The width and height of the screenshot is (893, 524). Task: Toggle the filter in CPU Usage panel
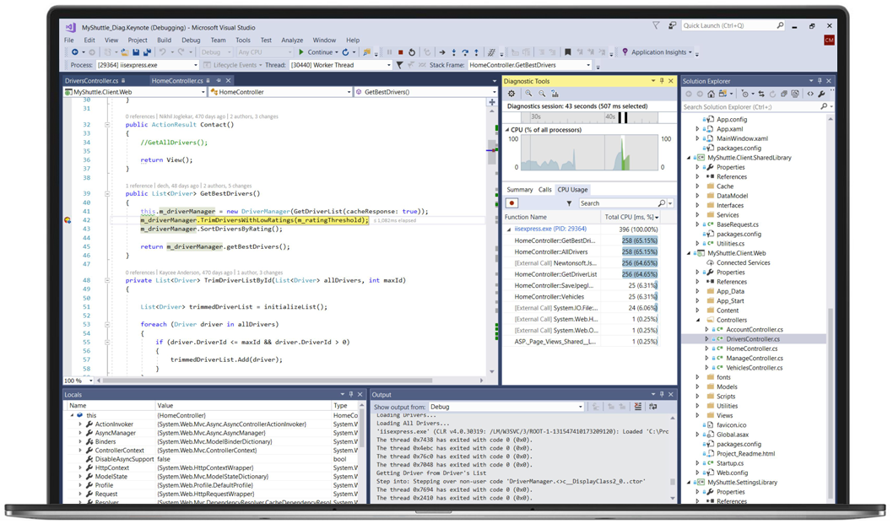click(x=569, y=203)
